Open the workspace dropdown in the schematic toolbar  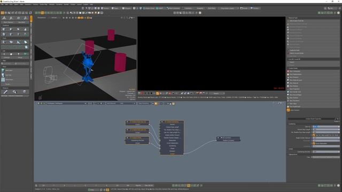click(x=66, y=103)
